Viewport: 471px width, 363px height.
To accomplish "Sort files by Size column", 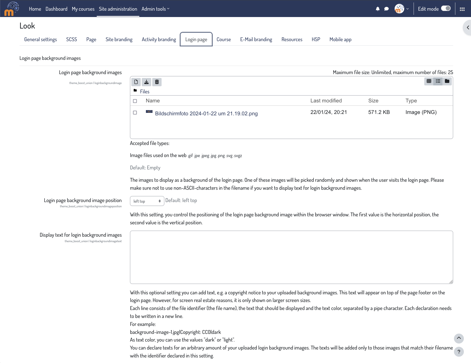I will [373, 101].
